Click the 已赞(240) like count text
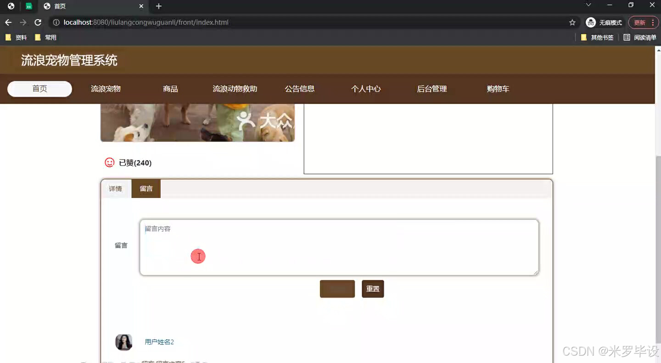Viewport: 661px width, 363px height. [135, 163]
